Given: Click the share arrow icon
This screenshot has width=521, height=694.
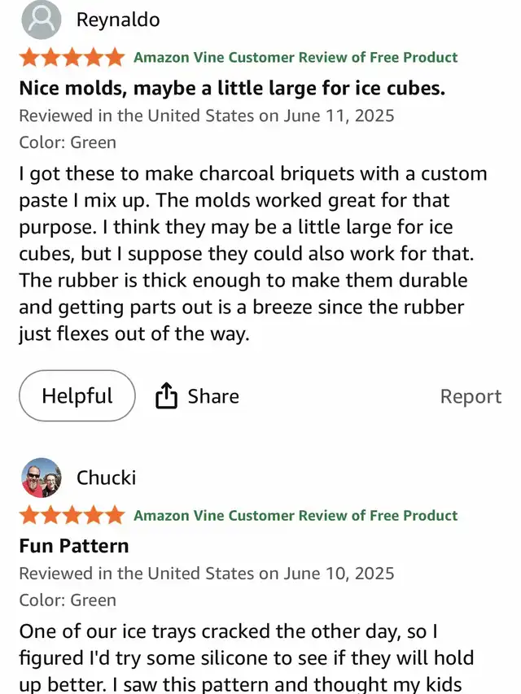Looking at the screenshot, I should 166,396.
